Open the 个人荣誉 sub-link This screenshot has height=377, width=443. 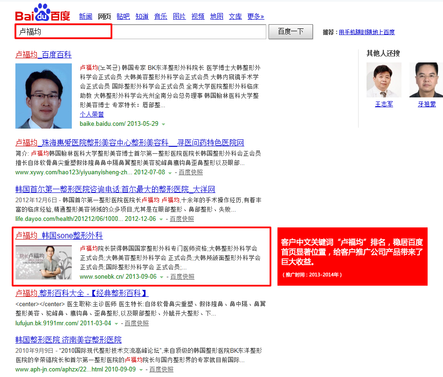click(x=92, y=114)
